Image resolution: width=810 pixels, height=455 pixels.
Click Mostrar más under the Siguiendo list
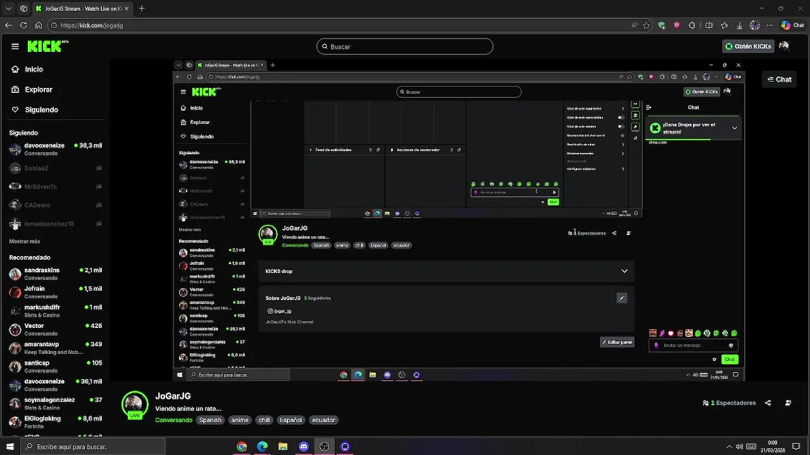point(25,241)
